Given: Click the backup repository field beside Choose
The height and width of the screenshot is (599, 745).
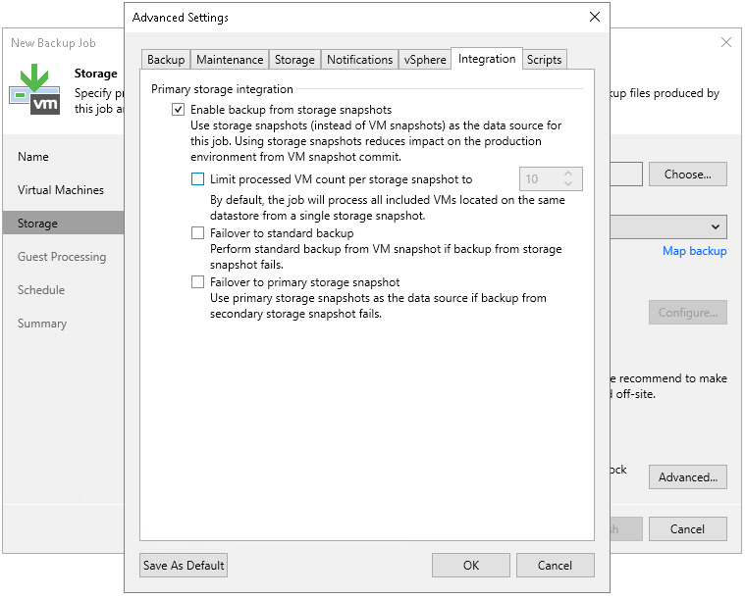Looking at the screenshot, I should click(626, 175).
